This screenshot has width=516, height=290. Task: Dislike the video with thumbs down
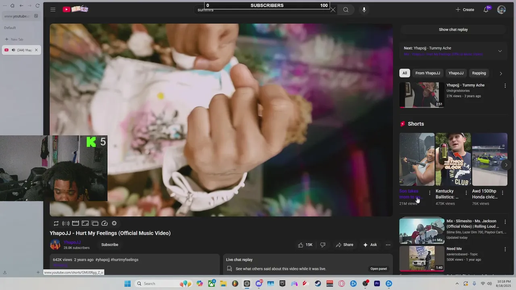tap(323, 244)
